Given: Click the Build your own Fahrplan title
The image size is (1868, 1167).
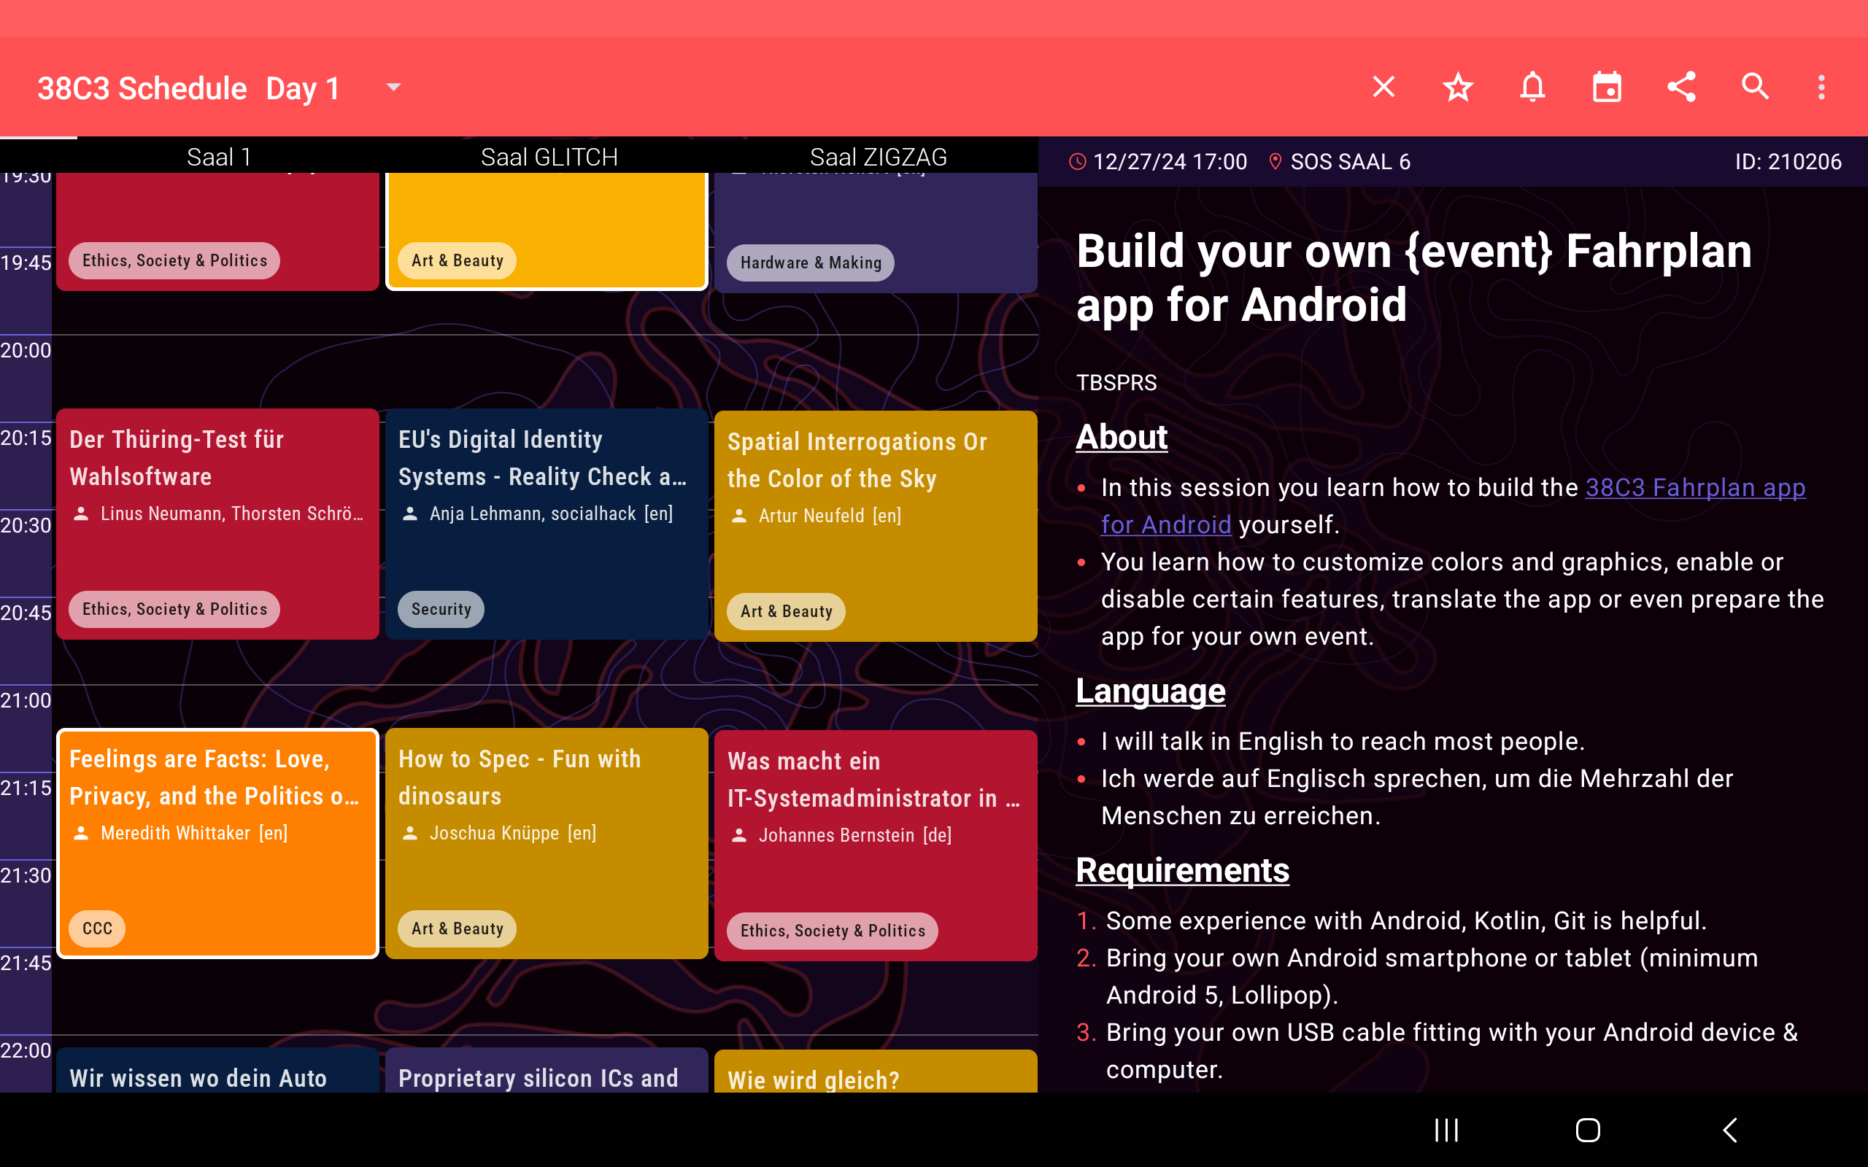Looking at the screenshot, I should pos(1414,278).
